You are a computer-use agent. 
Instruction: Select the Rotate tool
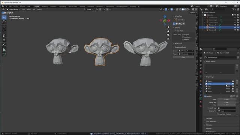pyautogui.click(x=4, y=31)
